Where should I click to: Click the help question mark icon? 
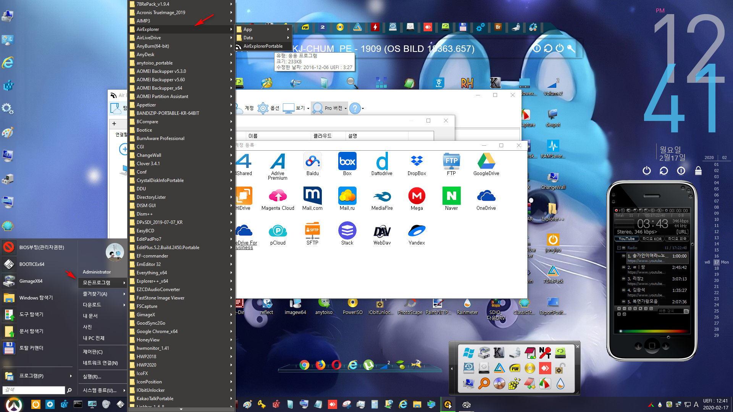click(355, 108)
